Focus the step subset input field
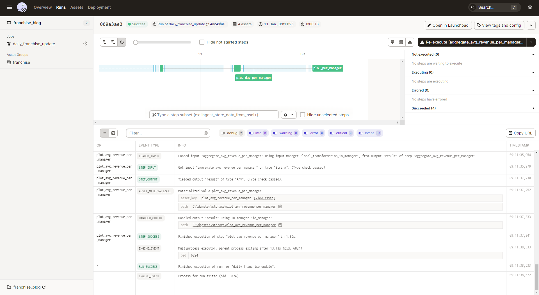The image size is (539, 295). 214,115
